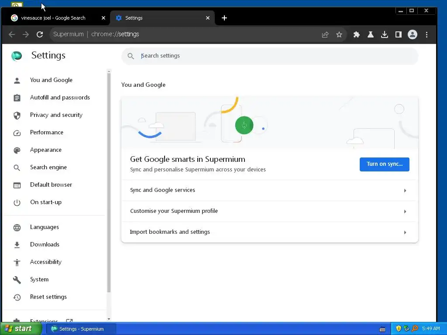Open the Windows start menu
Image resolution: width=447 pixels, height=335 pixels.
click(21, 329)
